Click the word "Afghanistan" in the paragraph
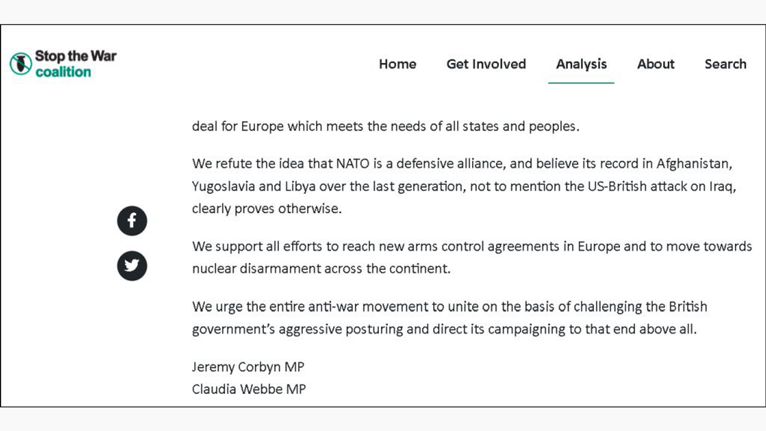766x431 pixels. 694,163
